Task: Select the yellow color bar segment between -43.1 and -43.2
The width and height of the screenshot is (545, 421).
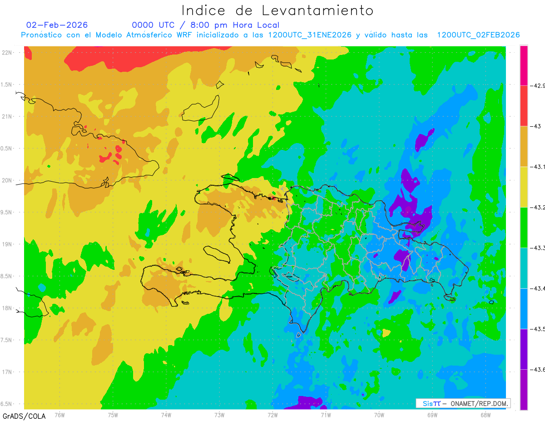Action: 524,187
